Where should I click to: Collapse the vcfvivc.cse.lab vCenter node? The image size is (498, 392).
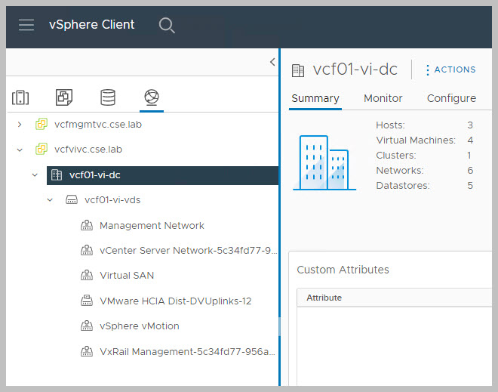[x=20, y=150]
